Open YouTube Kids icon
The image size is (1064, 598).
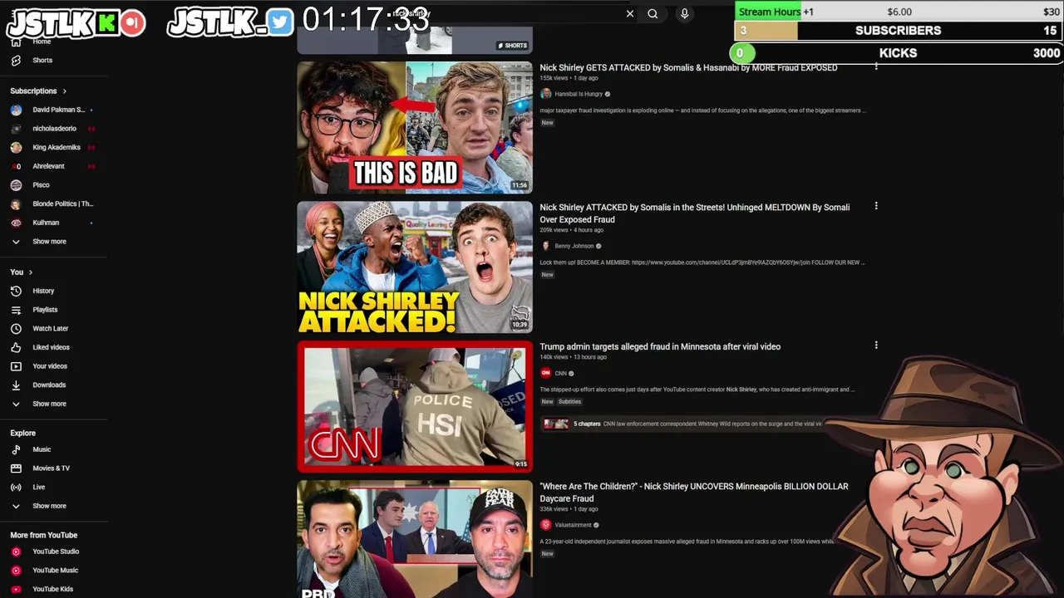coord(16,589)
